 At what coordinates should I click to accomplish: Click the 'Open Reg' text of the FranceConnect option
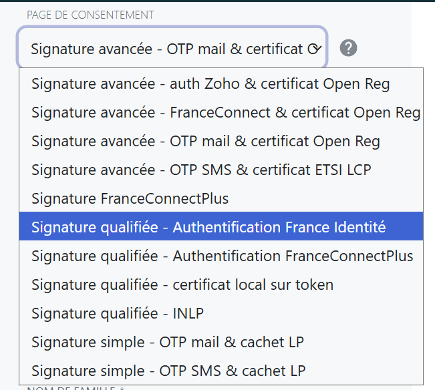387,113
